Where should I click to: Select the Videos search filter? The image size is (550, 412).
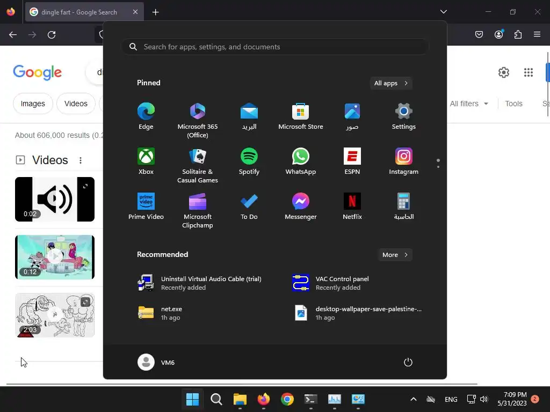click(76, 104)
